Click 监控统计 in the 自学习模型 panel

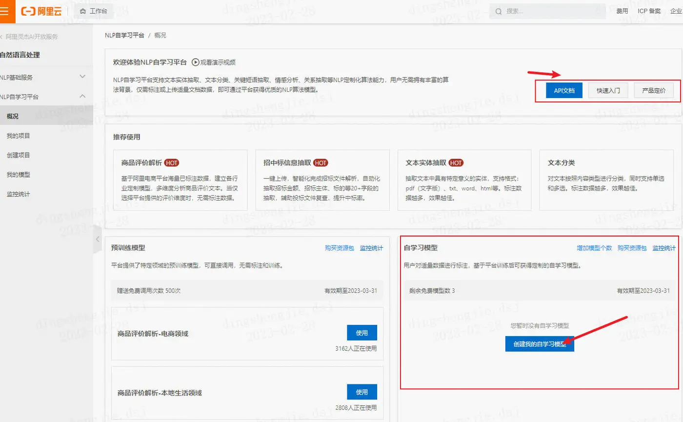(664, 248)
